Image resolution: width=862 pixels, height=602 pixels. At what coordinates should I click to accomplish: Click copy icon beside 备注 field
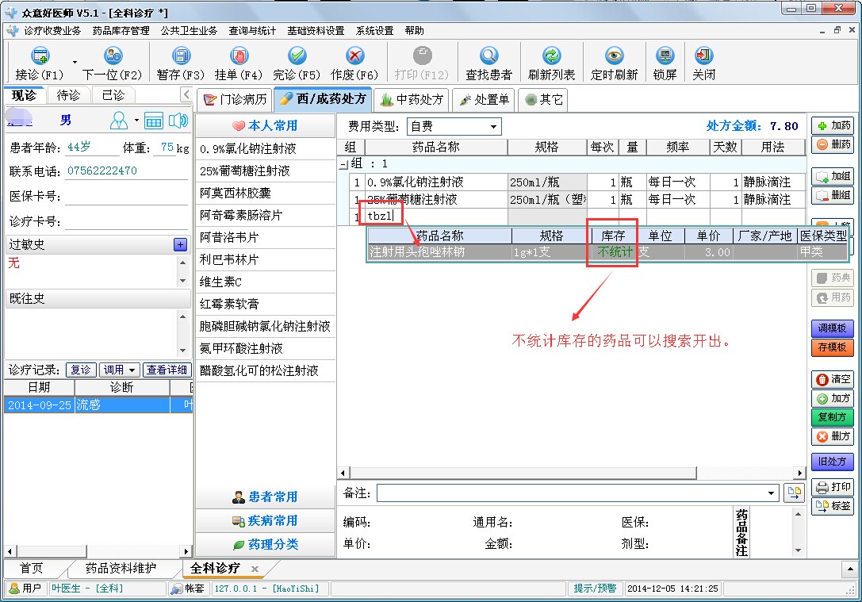[794, 493]
